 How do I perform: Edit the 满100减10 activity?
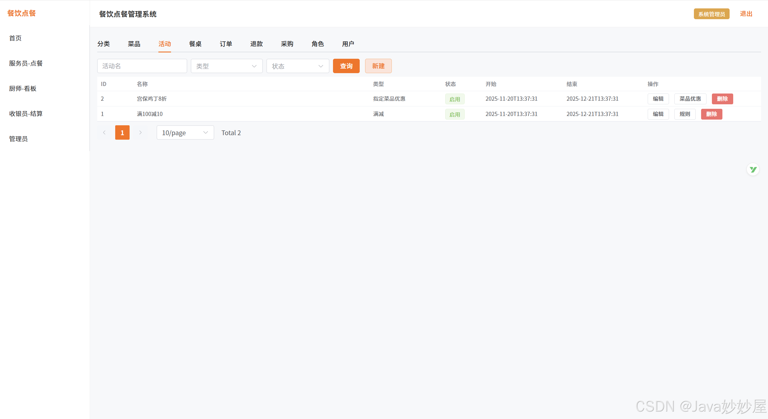tap(658, 114)
